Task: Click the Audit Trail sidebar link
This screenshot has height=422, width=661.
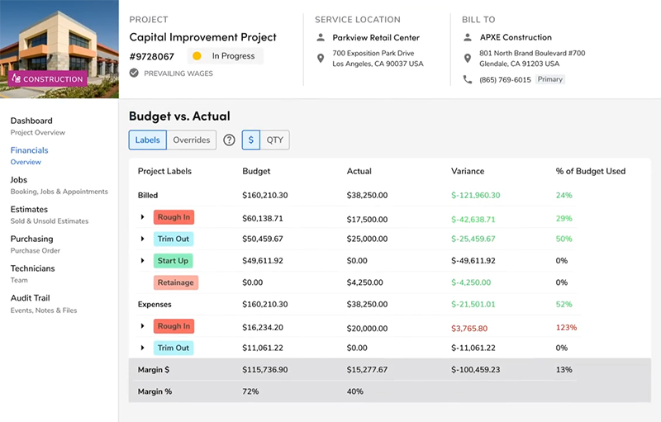Action: (31, 298)
